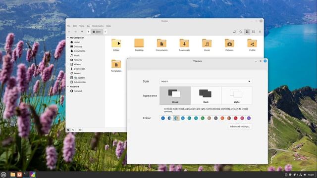Open the Help menu

(108, 26)
